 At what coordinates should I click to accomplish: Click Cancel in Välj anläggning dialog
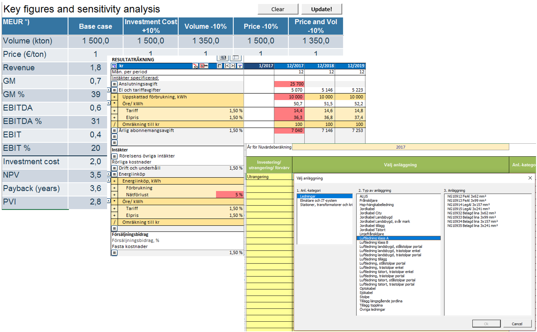(x=517, y=324)
